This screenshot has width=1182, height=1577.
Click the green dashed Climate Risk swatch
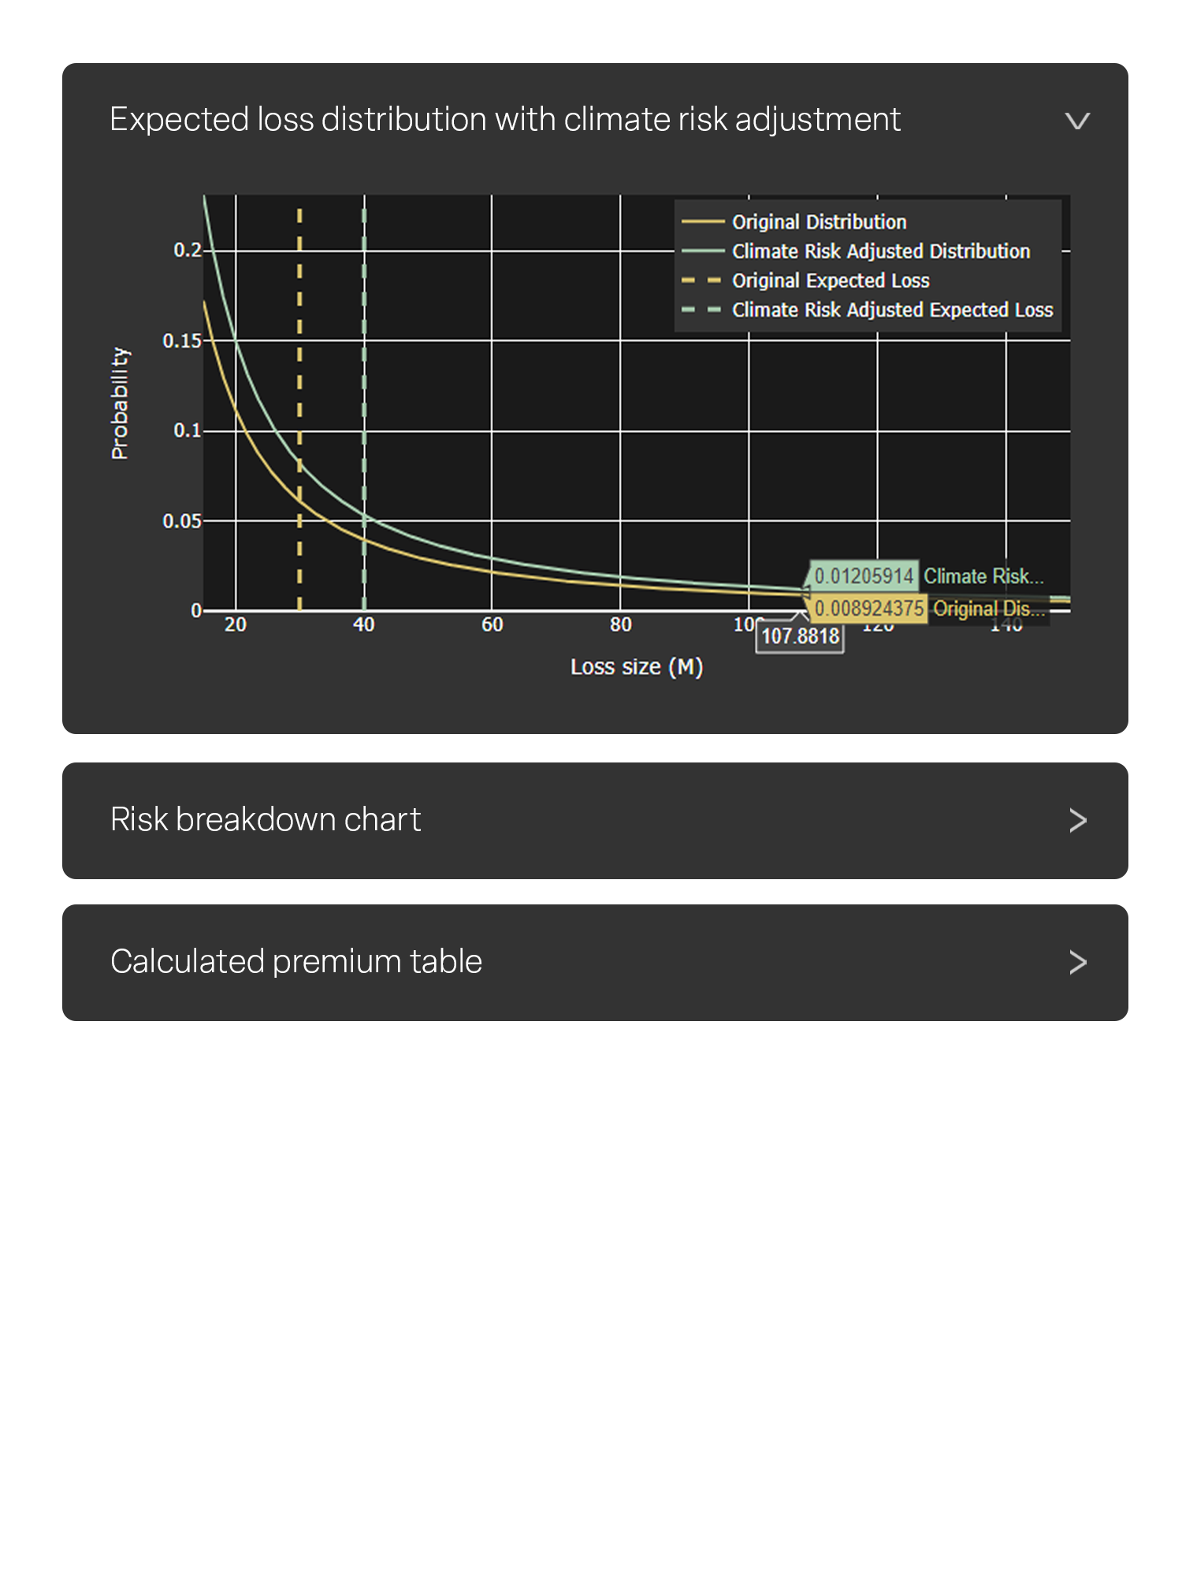702,310
